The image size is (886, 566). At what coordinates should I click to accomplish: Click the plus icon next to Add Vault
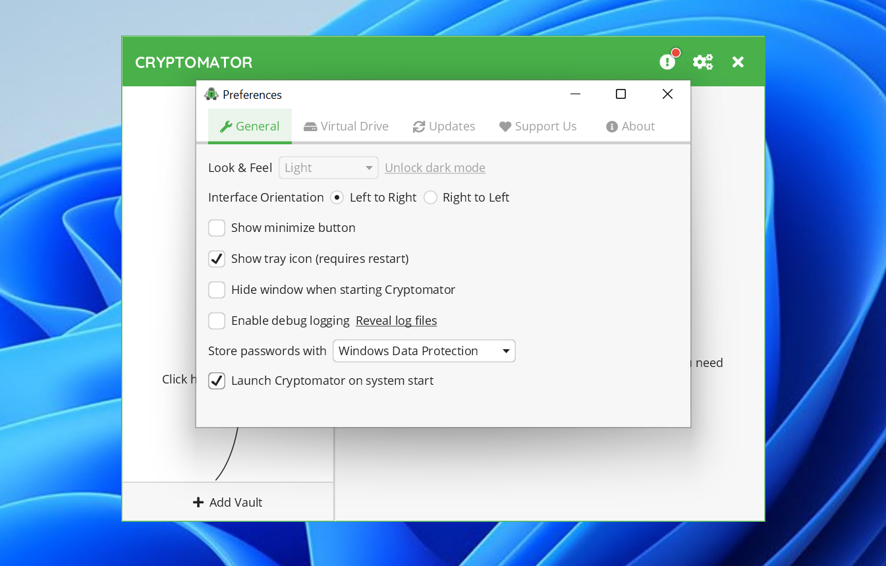(x=198, y=502)
